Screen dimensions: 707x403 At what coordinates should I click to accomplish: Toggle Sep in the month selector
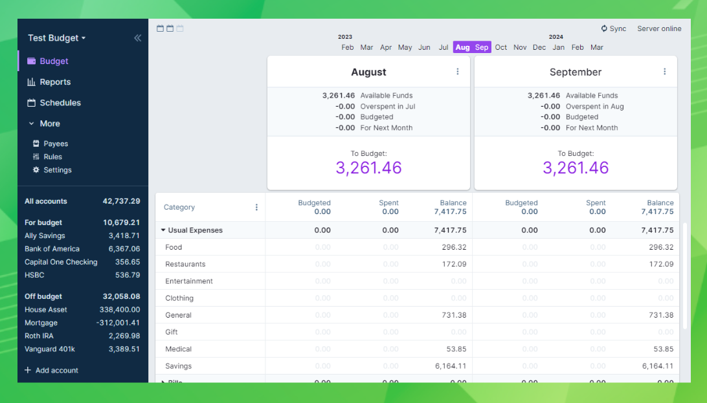click(x=481, y=47)
